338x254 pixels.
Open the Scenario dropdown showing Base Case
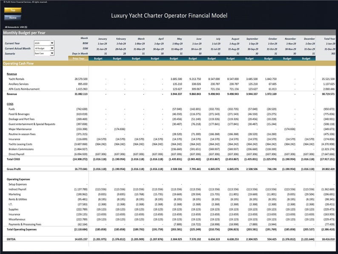52,53
